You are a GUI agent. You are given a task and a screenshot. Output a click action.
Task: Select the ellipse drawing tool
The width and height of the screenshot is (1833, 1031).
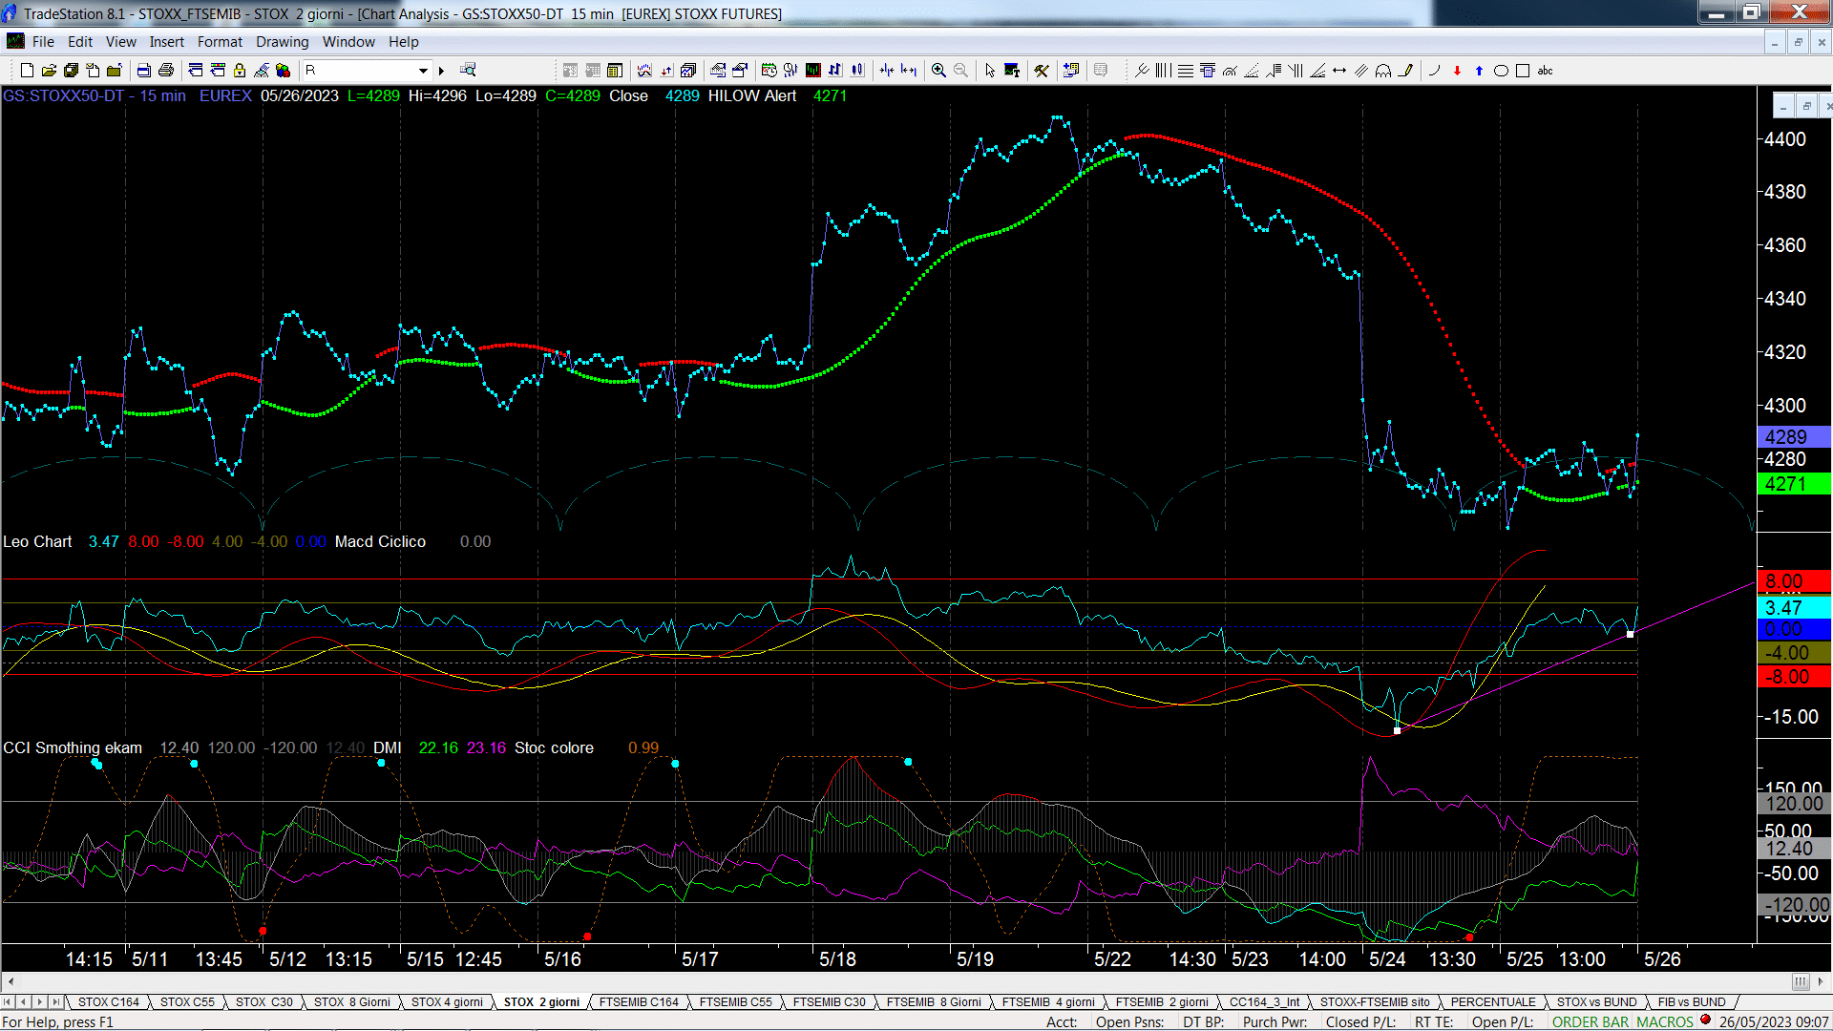click(x=1501, y=70)
